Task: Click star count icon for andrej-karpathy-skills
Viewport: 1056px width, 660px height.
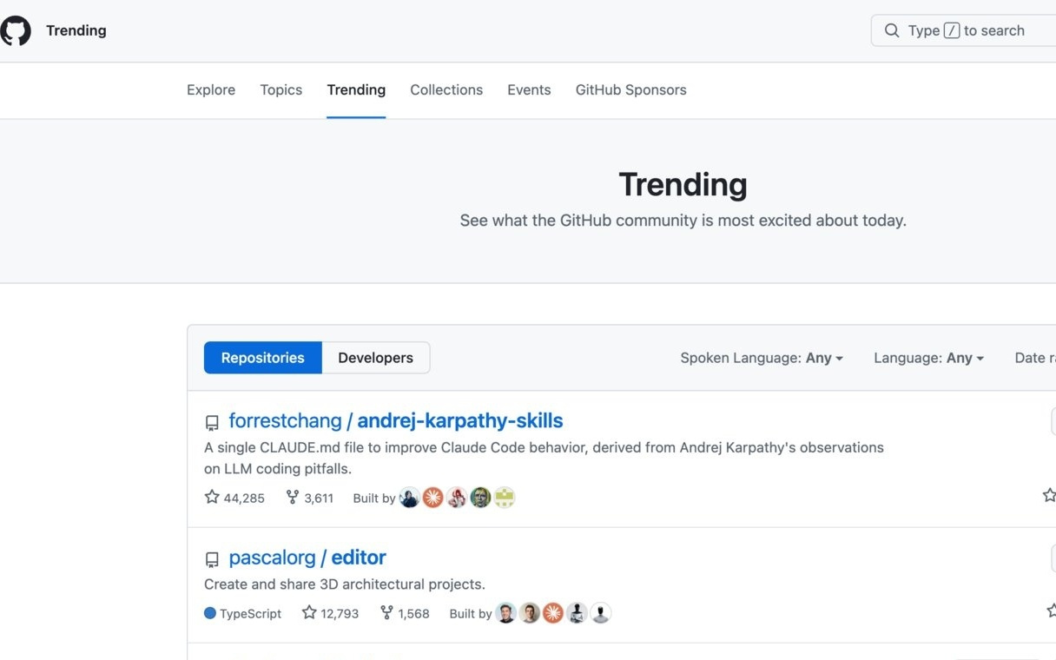Action: 212,498
